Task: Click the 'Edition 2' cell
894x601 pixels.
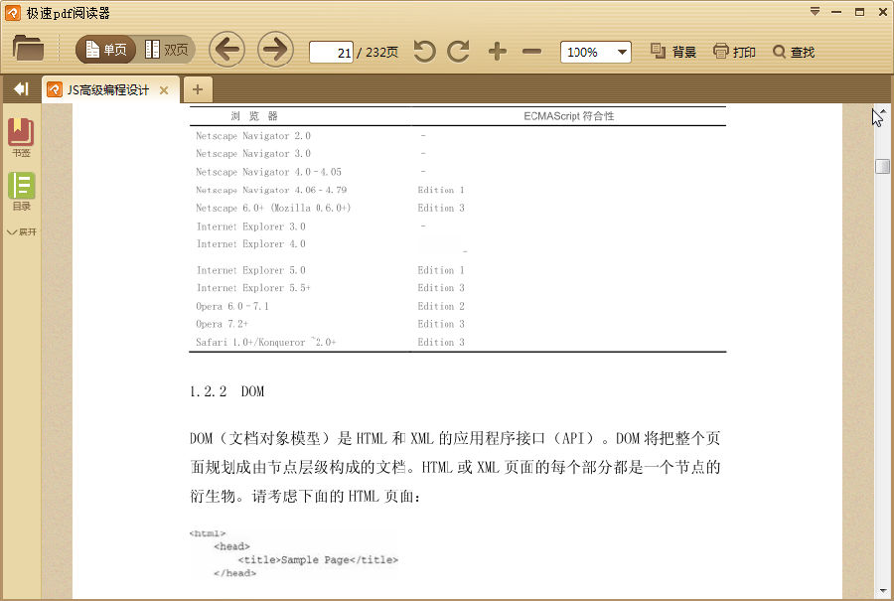Action: point(441,306)
